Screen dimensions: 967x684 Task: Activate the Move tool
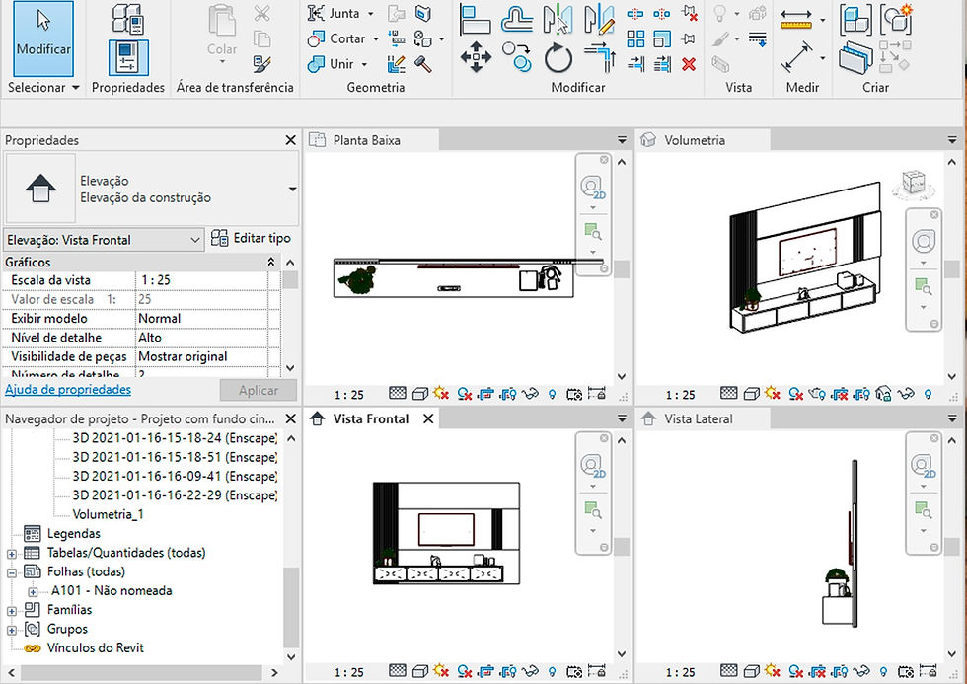coord(476,57)
